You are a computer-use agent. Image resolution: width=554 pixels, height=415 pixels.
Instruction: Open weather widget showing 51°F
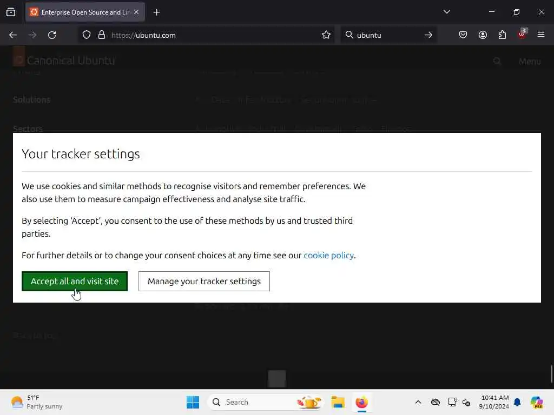pos(37,402)
